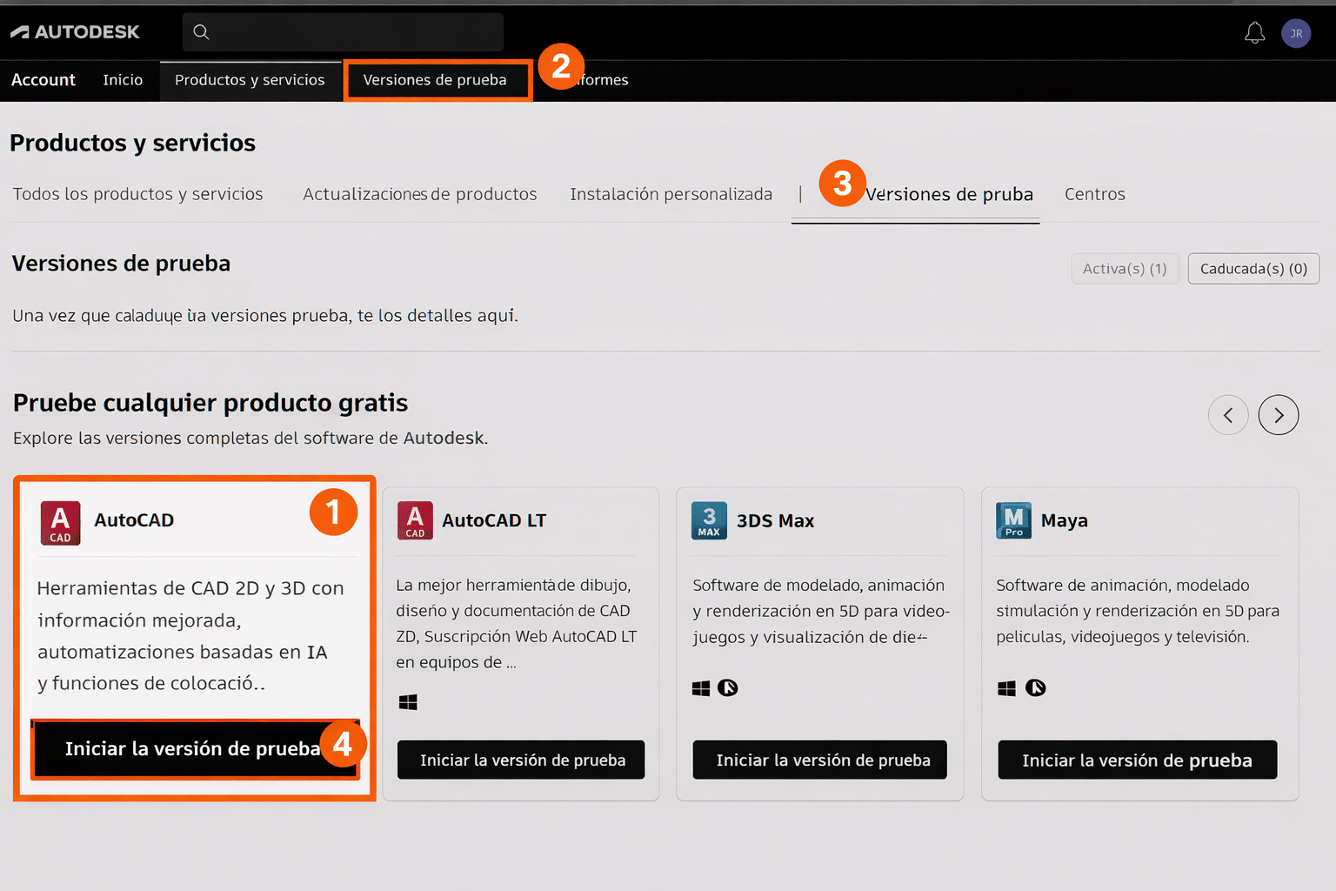This screenshot has width=1336, height=891.
Task: Open the Instalación personalizada tab
Action: pyautogui.click(x=671, y=194)
